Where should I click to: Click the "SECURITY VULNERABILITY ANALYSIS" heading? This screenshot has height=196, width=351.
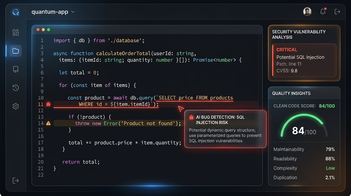pos(299,34)
